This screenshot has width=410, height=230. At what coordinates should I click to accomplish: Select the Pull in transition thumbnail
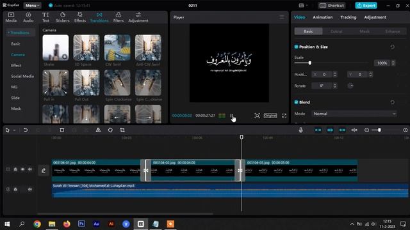pyautogui.click(x=56, y=82)
